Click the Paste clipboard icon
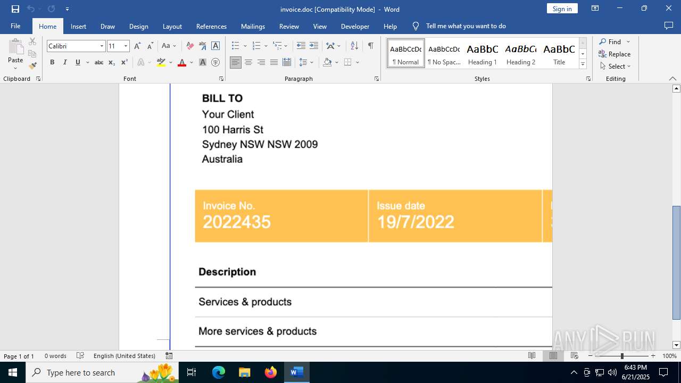681x383 pixels. coord(15,47)
